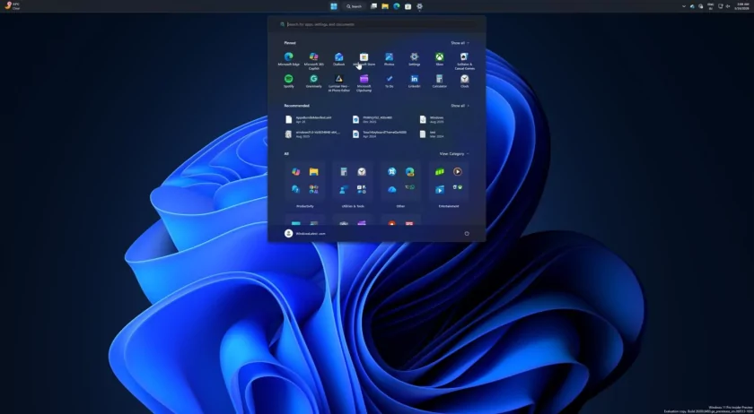Open Microsoft Store from the taskbar
The height and width of the screenshot is (414, 754).
tap(408, 6)
